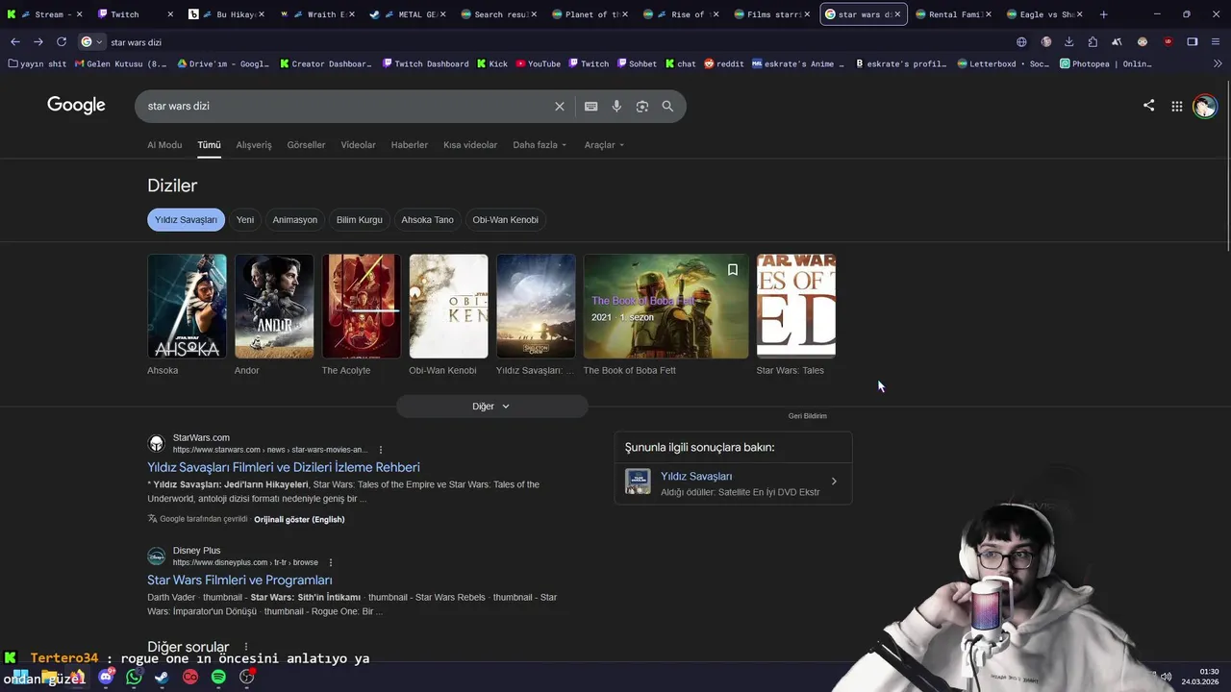Viewport: 1231px width, 692px height.
Task: Open the three-dot menu for StarWars.com result
Action: [381, 450]
